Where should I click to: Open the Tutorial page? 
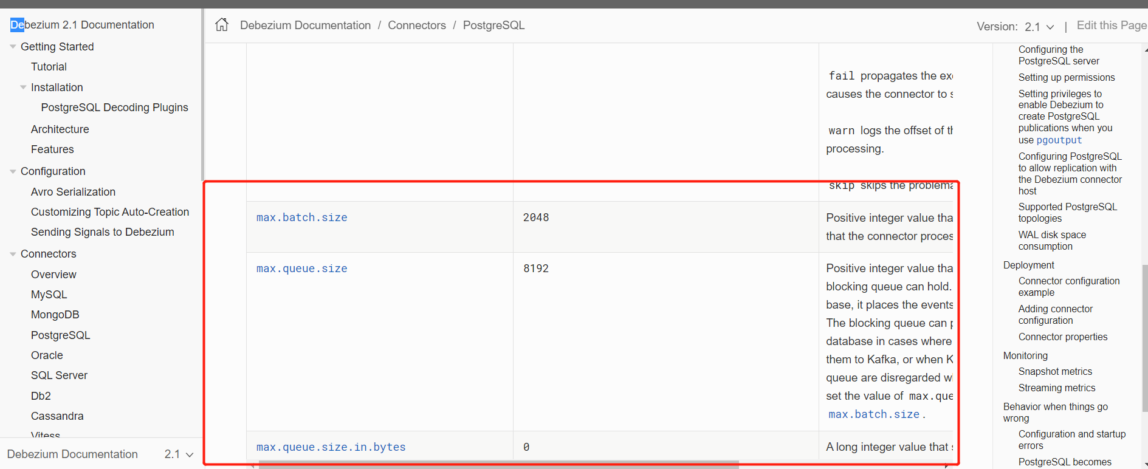49,67
